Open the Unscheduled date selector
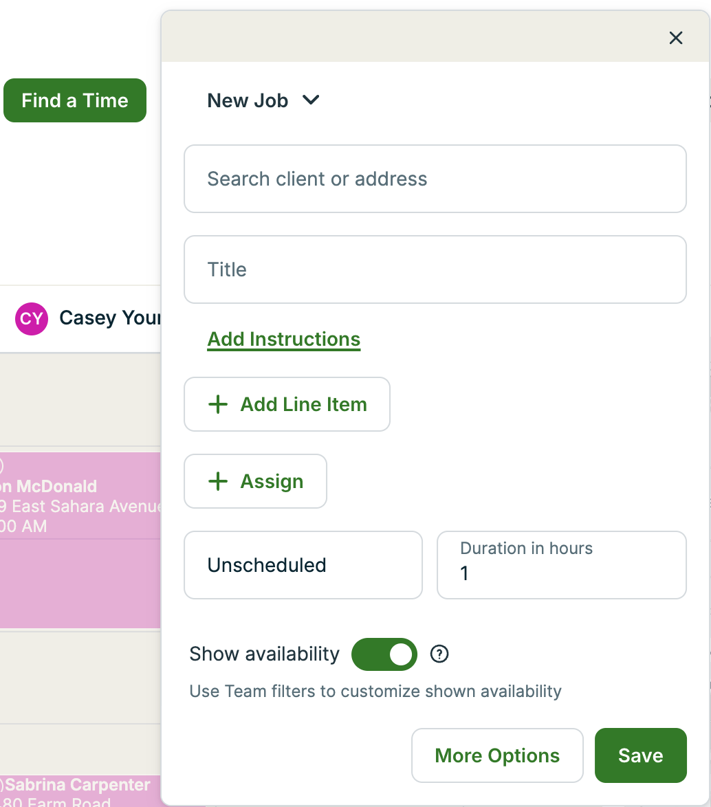711x807 pixels. click(x=303, y=565)
